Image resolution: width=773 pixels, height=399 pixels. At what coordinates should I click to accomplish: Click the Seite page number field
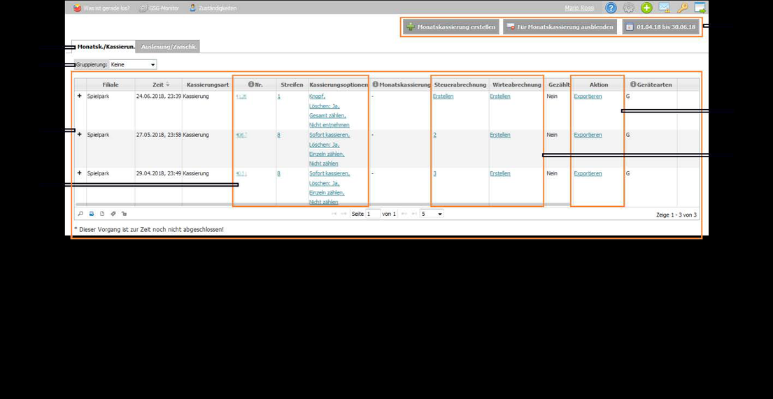[x=373, y=214]
